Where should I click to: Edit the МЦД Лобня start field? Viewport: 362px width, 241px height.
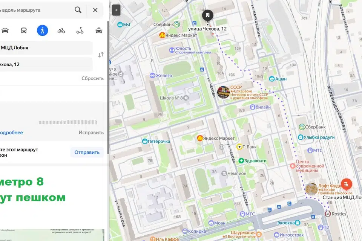[x=46, y=48]
